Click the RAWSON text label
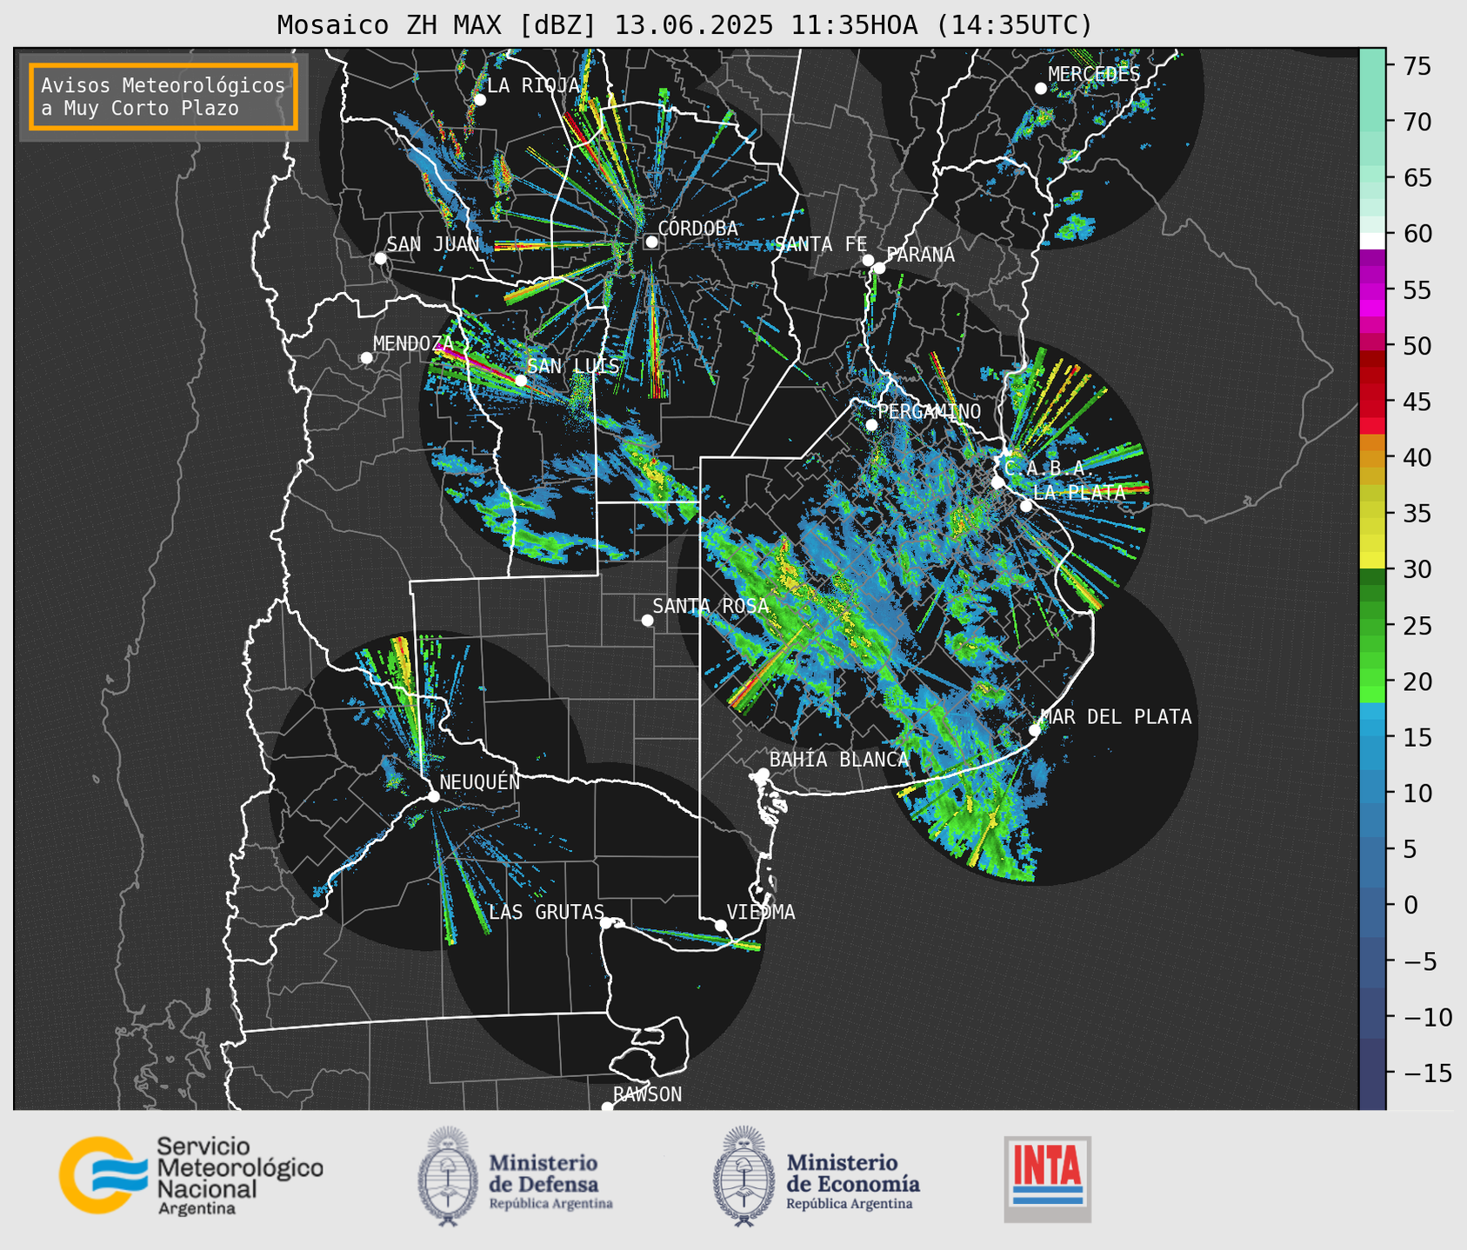The image size is (1467, 1250). [648, 1094]
